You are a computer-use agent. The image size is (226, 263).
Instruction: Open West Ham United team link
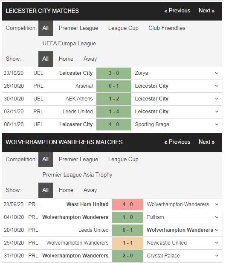(x=87, y=204)
